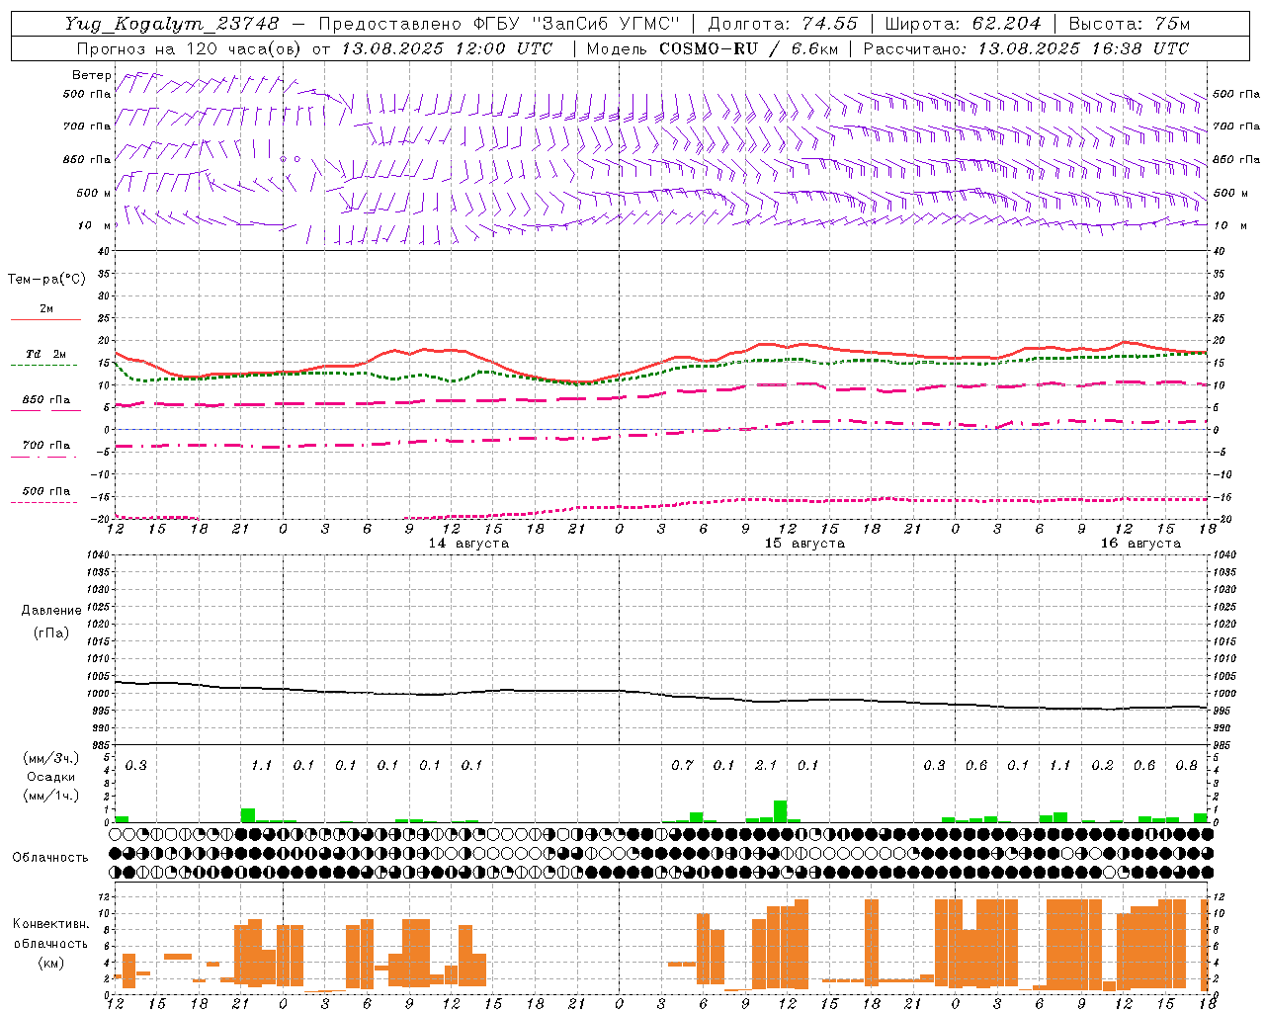Click "850 гПа" in the temperature legend
Image resolution: width=1265 pixels, height=1012 pixels.
[46, 400]
